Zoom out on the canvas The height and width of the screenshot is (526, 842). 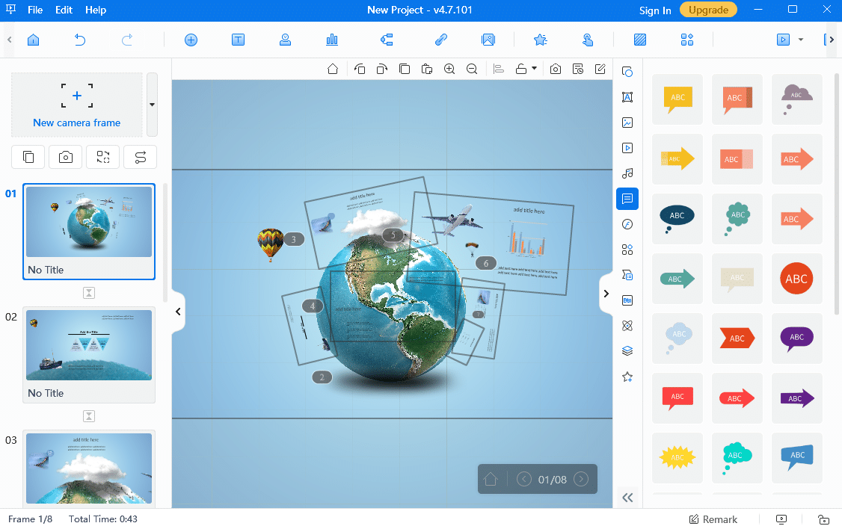(x=472, y=69)
